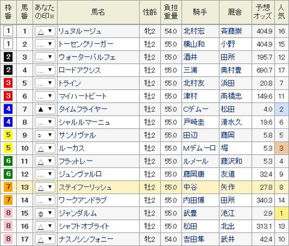Click the orange frame 7 icon for ステイフーリッシュ

pos(8,187)
